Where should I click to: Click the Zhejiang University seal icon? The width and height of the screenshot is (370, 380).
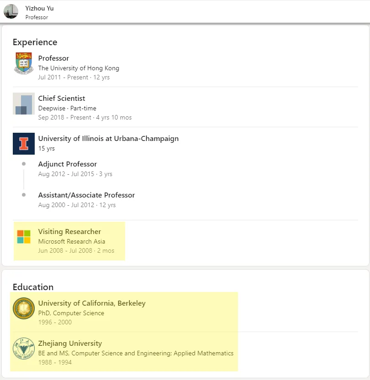[x=24, y=349]
